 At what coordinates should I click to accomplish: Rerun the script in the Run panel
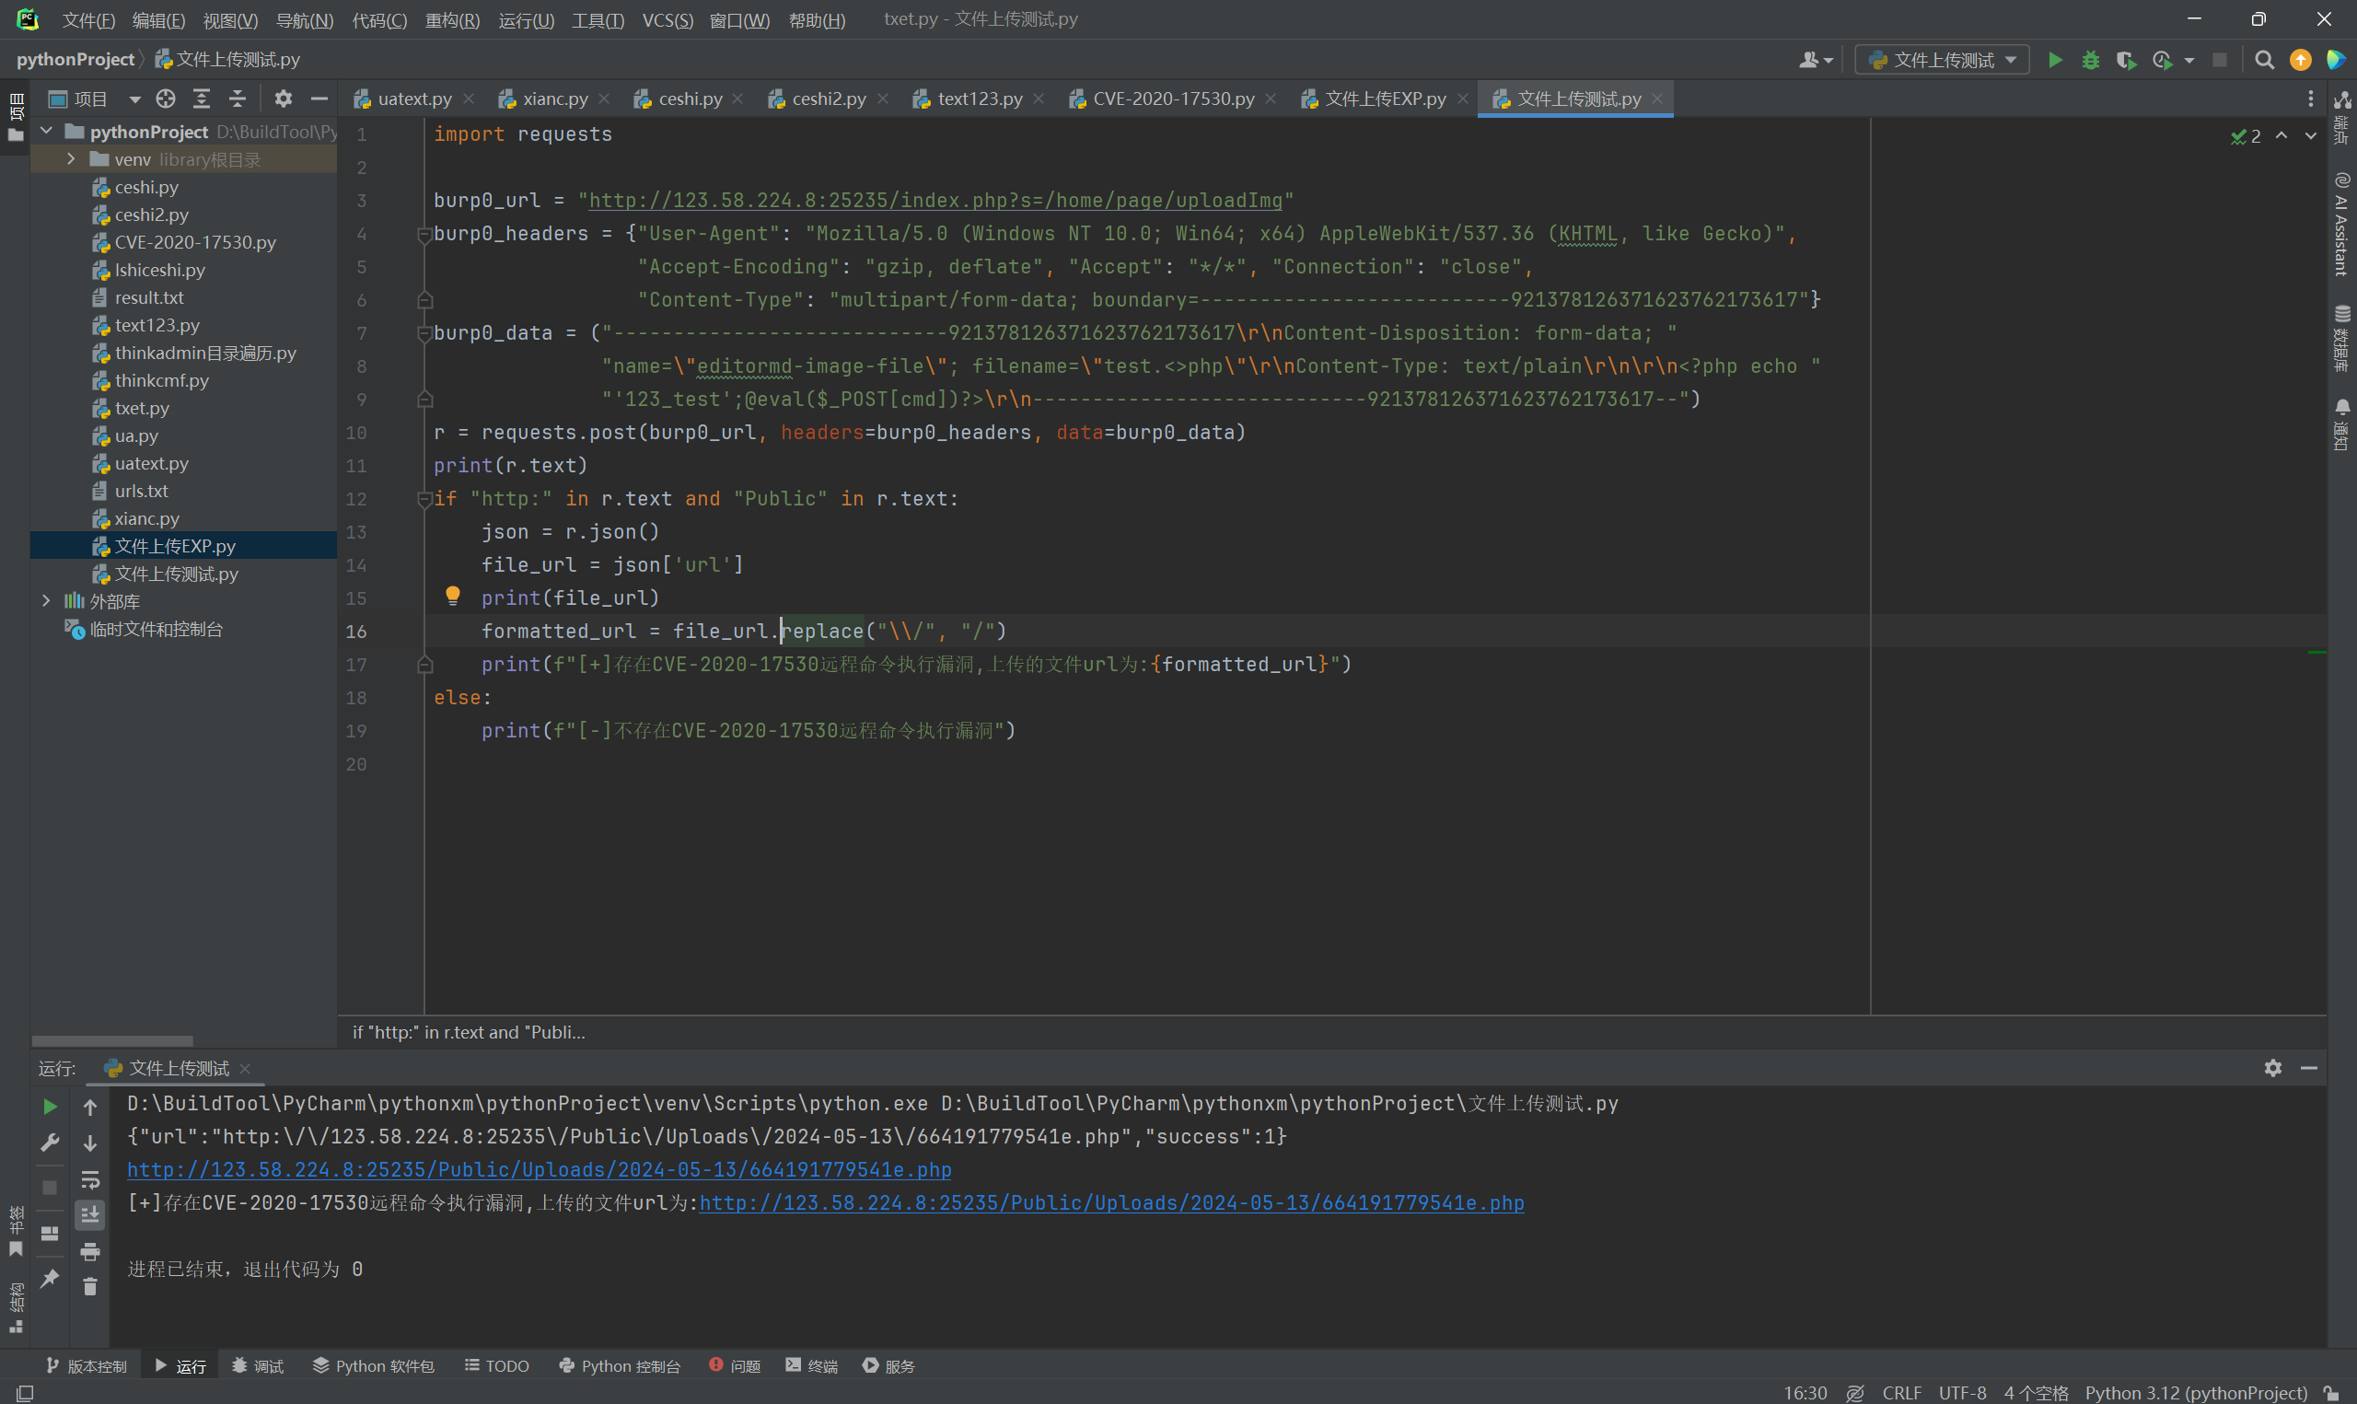50,1106
